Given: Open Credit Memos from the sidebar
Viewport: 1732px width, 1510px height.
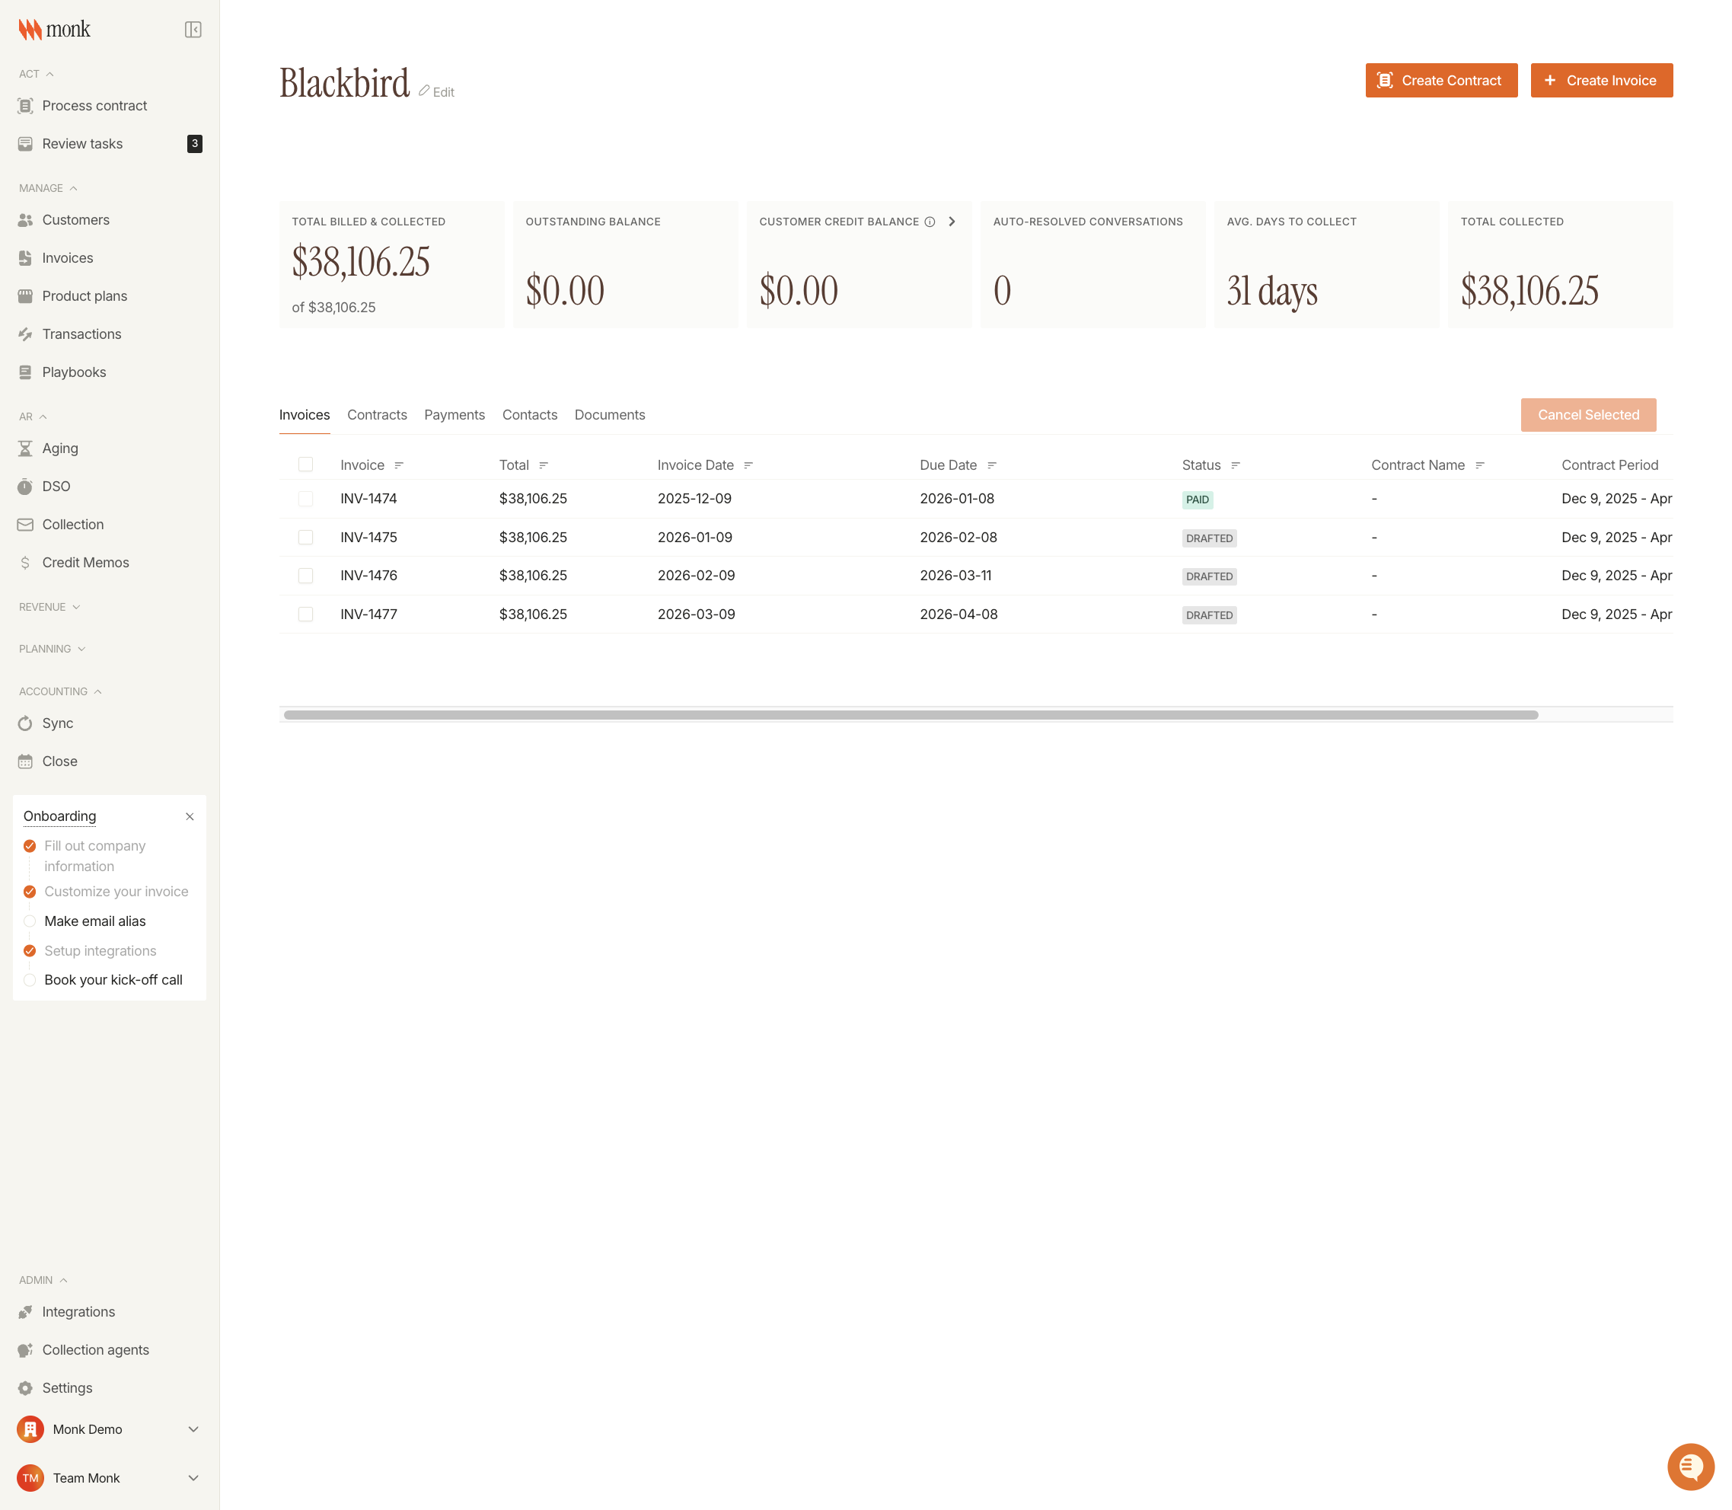Looking at the screenshot, I should click(85, 562).
